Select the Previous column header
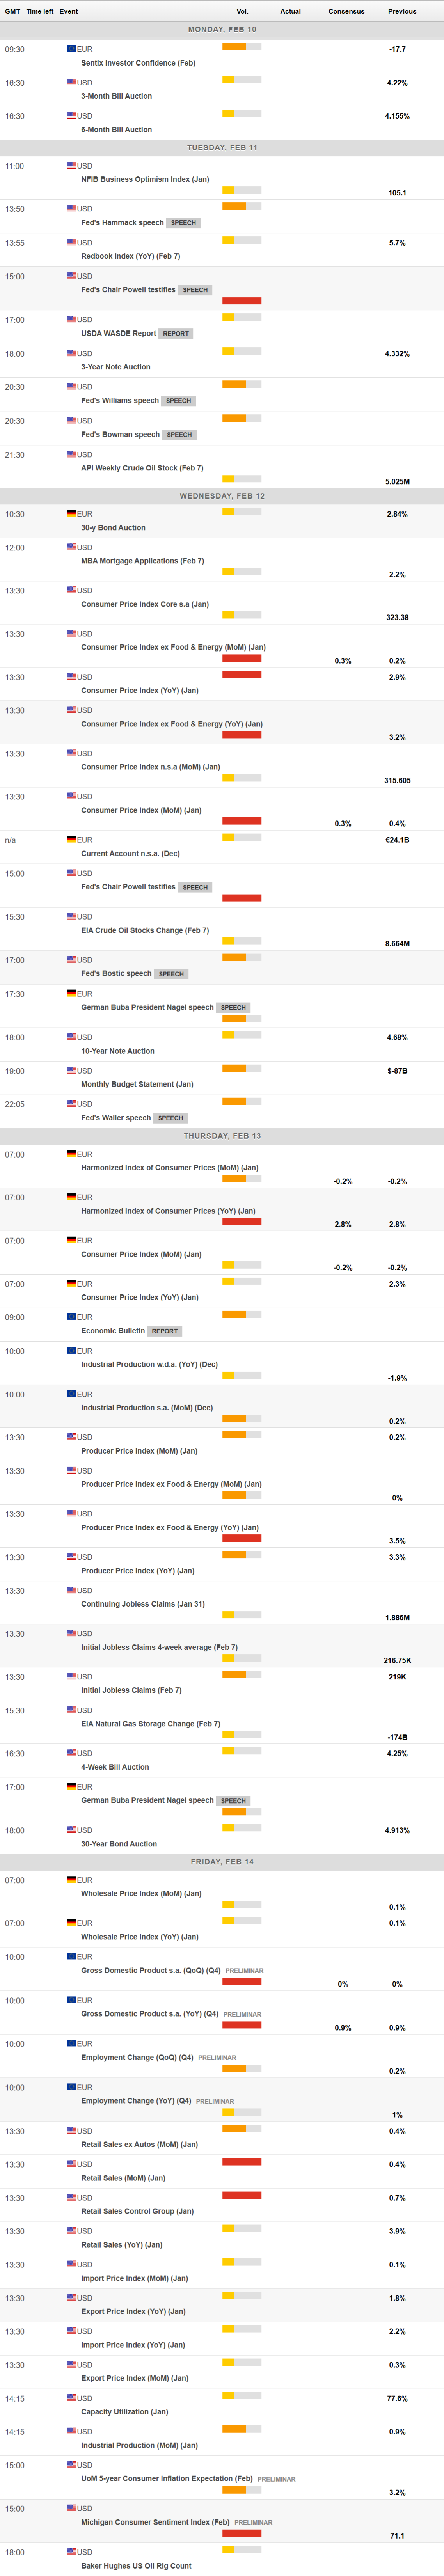This screenshot has width=444, height=2576. point(402,11)
